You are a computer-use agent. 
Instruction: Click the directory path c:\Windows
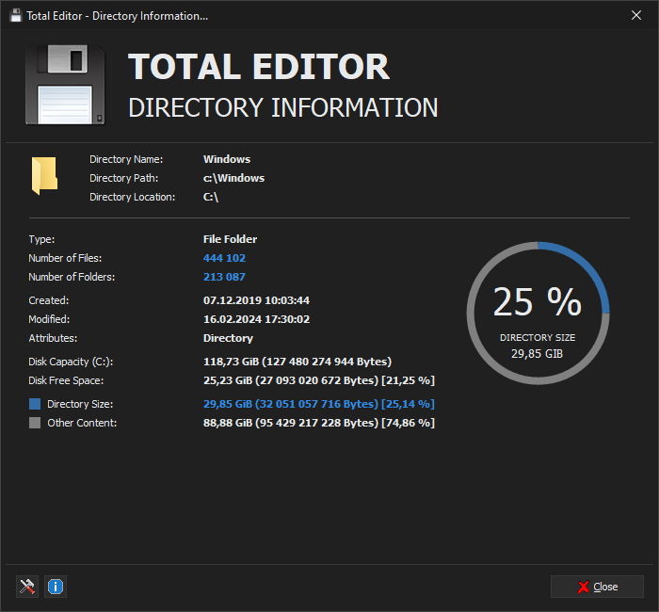(233, 178)
